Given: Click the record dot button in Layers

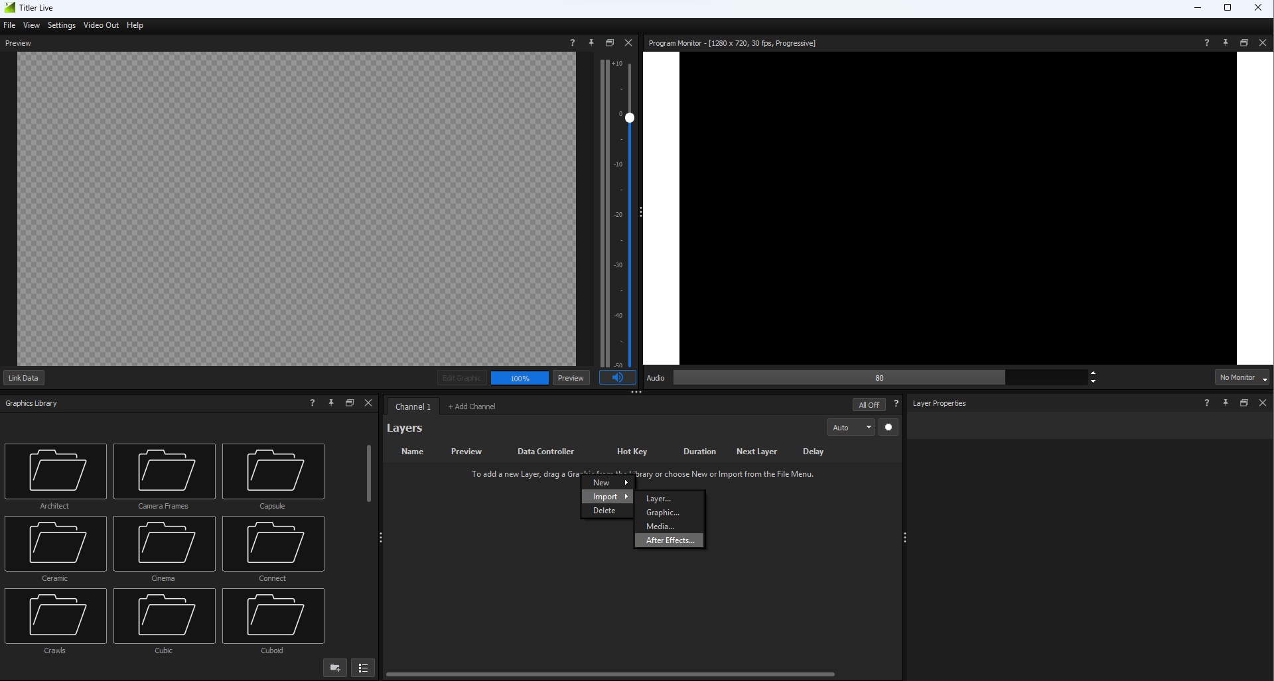Looking at the screenshot, I should (888, 427).
